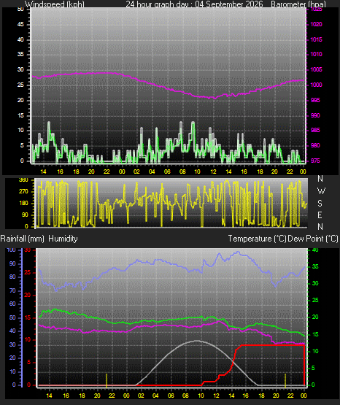The image size is (340, 405).
Task: Click wind direction axis value 360
Action: click(x=23, y=180)
